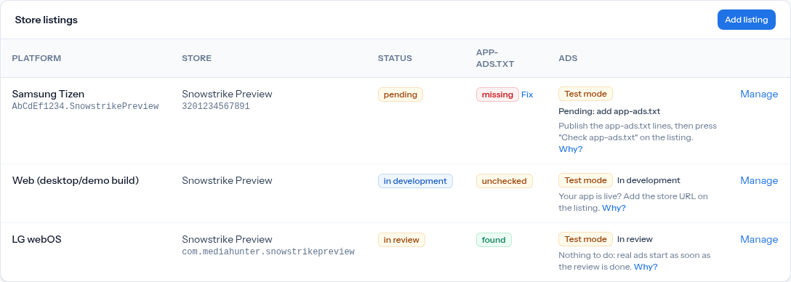Viewport: 791px width, 282px height.
Task: Open the Why? link in Web desktop row
Action: 614,208
